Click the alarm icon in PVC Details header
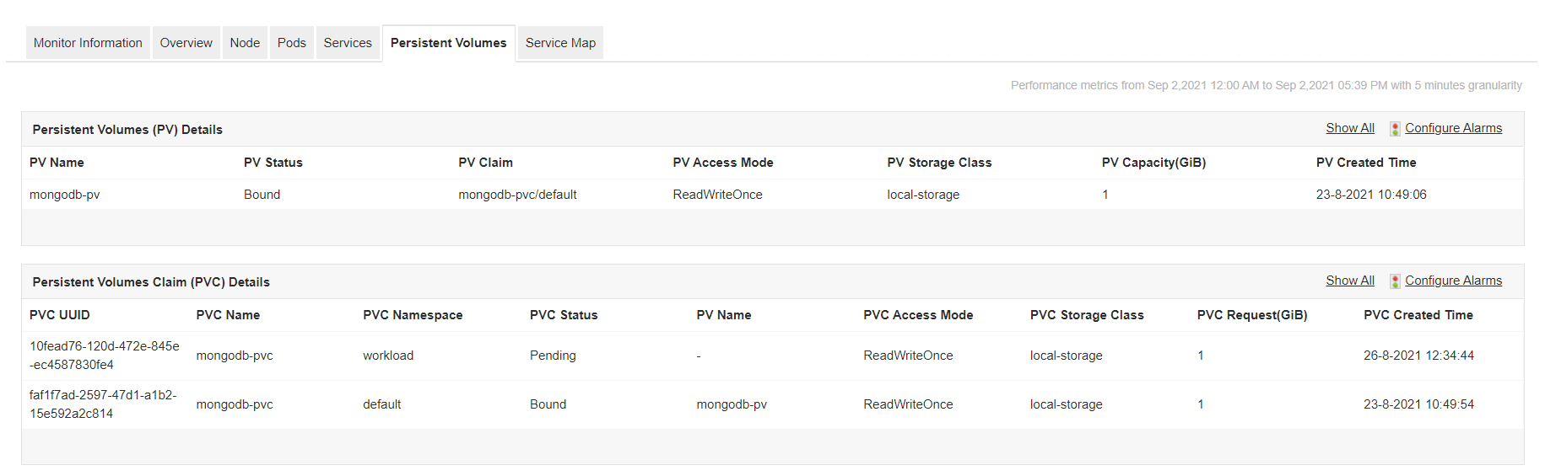1545x476 pixels. (x=1395, y=281)
